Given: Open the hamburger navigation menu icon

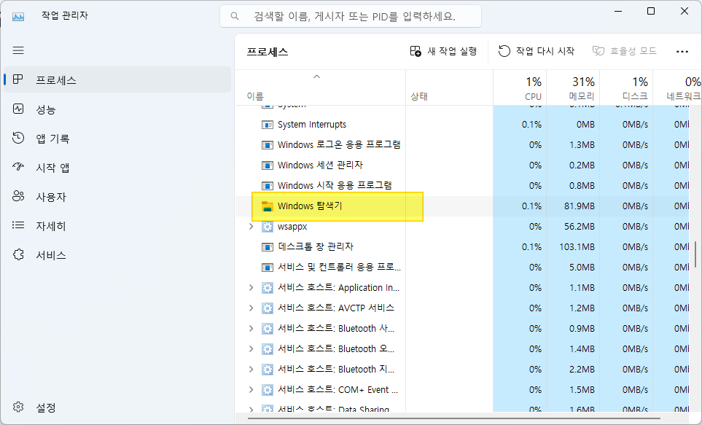Looking at the screenshot, I should coord(18,50).
